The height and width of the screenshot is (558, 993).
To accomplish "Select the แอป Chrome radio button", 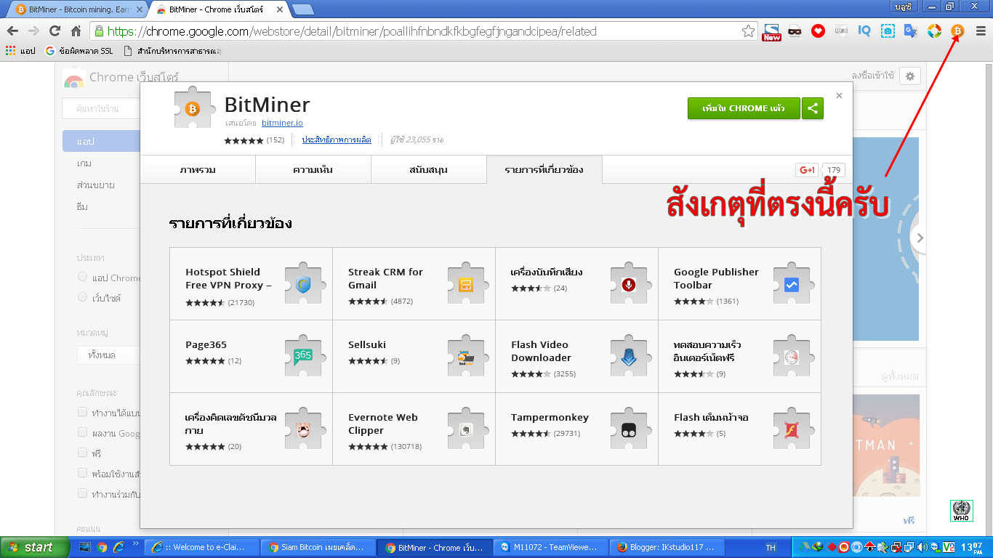I will coord(82,277).
